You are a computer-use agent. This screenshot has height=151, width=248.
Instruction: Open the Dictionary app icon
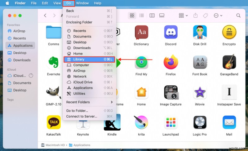point(141,32)
